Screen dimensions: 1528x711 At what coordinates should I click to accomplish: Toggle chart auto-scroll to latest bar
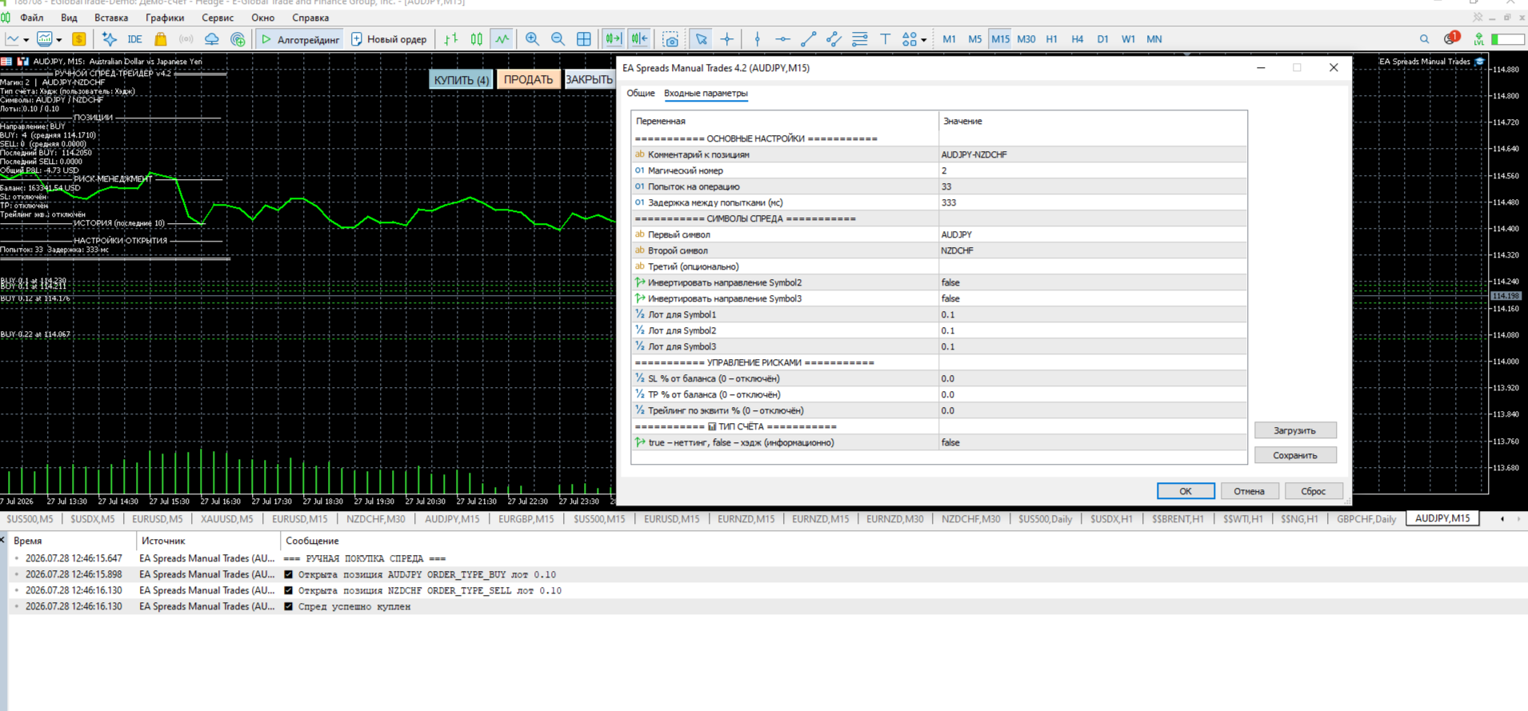point(614,39)
